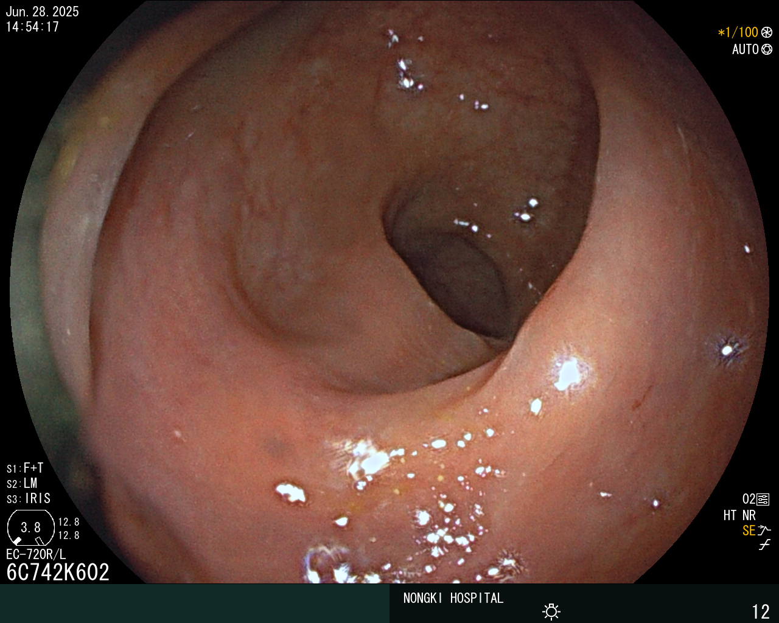Click the image settings sliders icon beside 02
The image size is (779, 623).
pyautogui.click(x=763, y=499)
